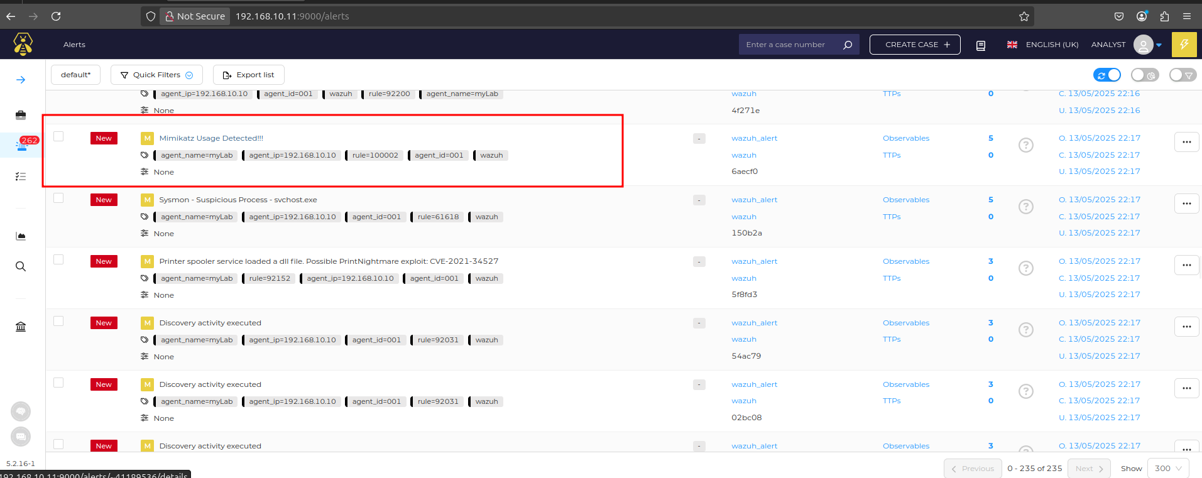Open the document list icon in header

click(x=981, y=45)
